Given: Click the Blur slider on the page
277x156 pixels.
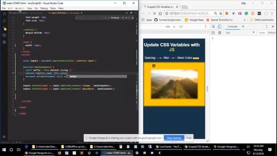Looking at the screenshot, I should pyautogui.click(x=174, y=58).
